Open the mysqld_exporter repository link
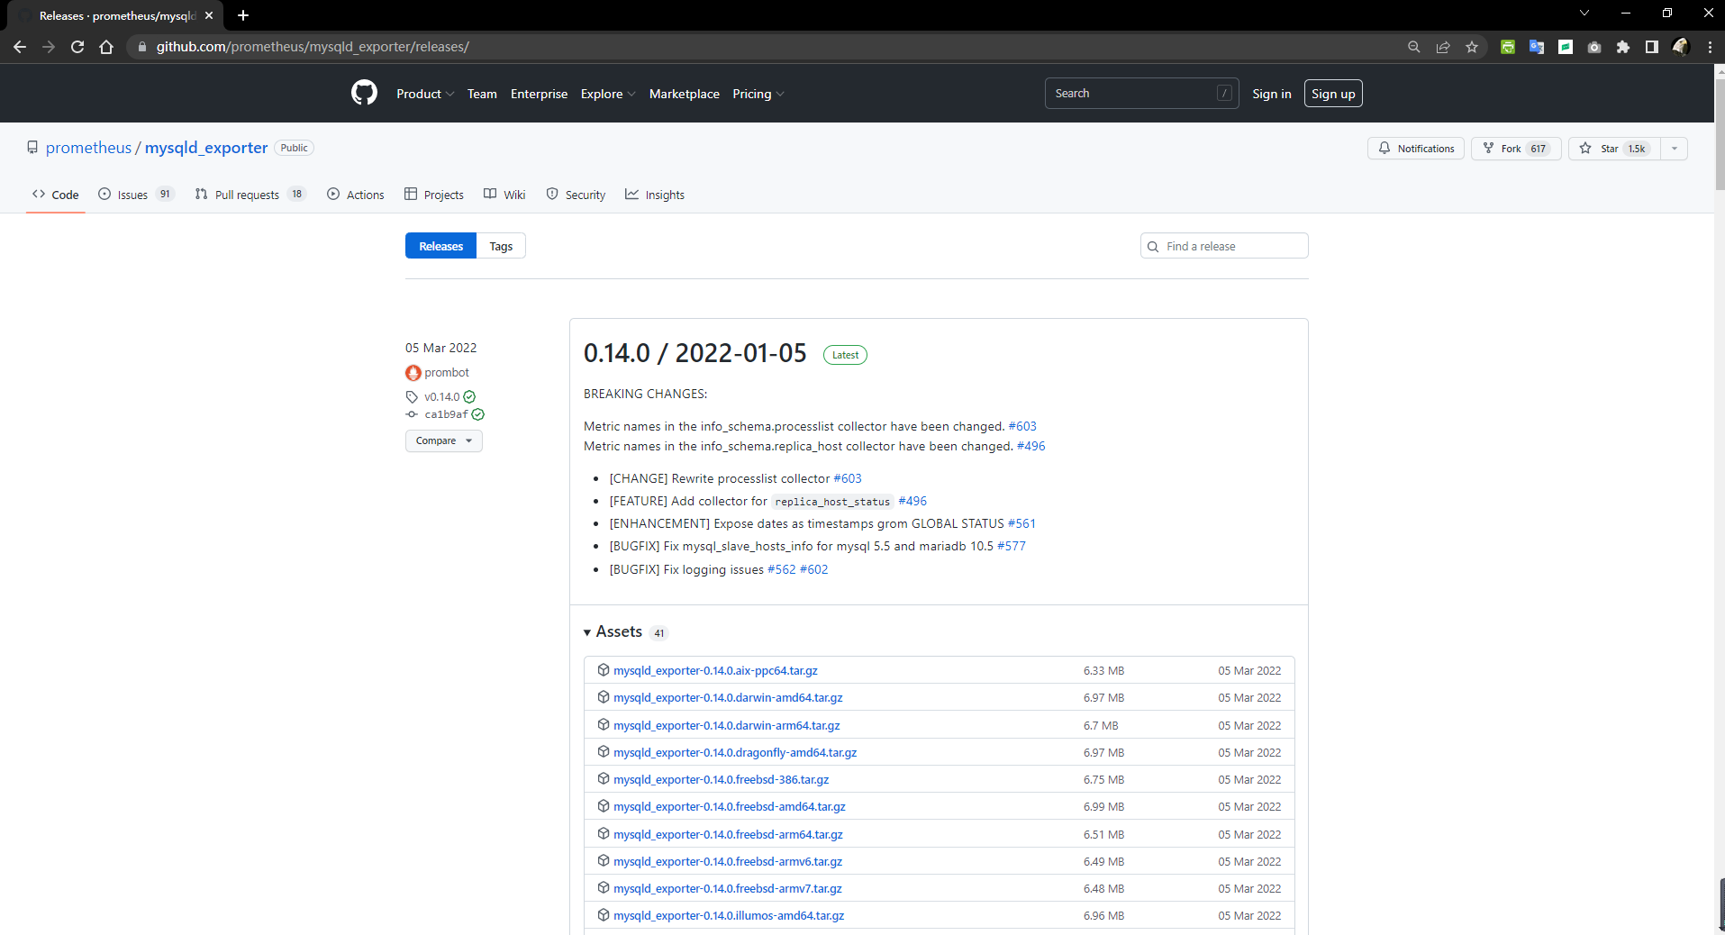This screenshot has width=1725, height=935. point(206,148)
